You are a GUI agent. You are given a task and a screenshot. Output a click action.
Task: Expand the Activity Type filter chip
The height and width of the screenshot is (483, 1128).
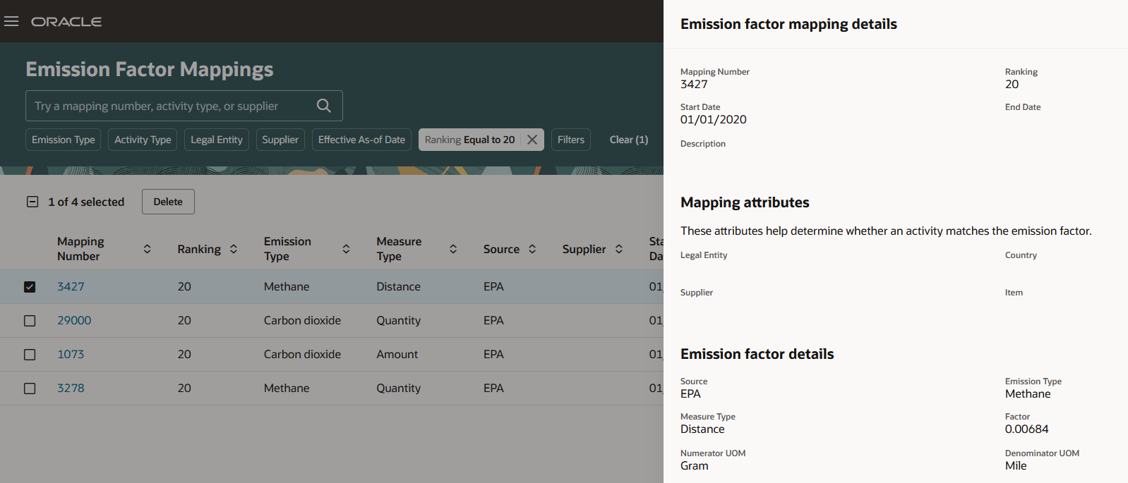tap(143, 140)
